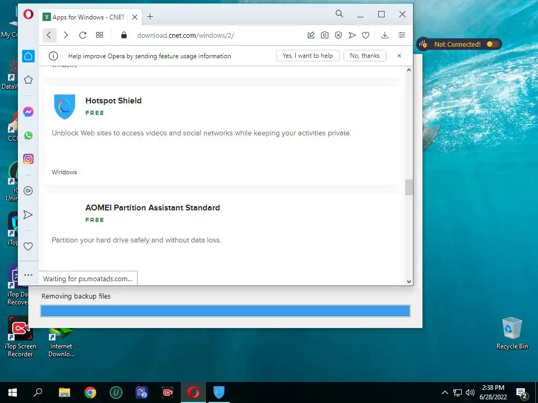Open Easy Setup settings panel
This screenshot has height=403, width=538.
[402, 35]
